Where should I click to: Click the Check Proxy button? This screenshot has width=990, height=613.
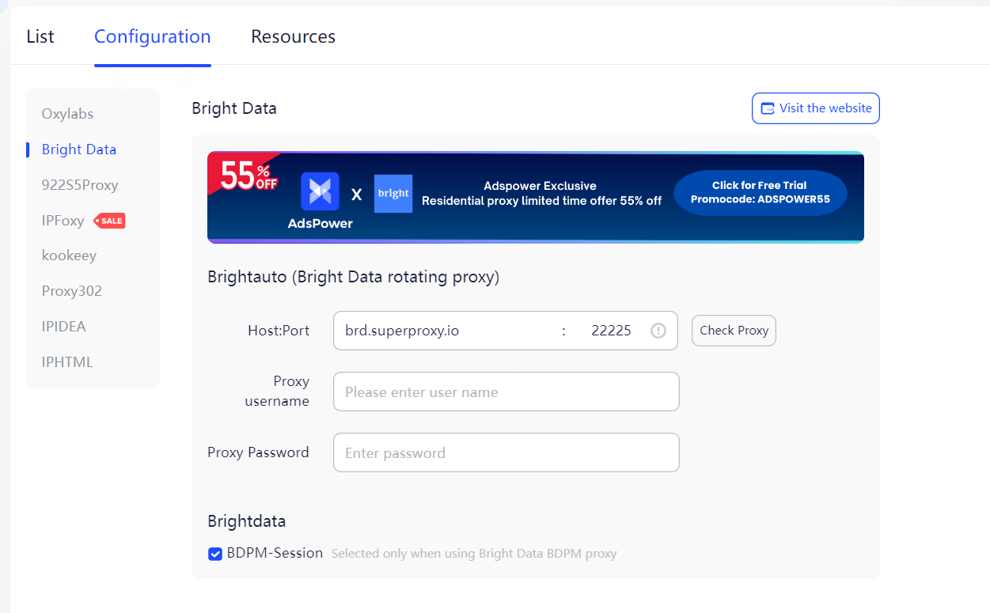coord(733,331)
